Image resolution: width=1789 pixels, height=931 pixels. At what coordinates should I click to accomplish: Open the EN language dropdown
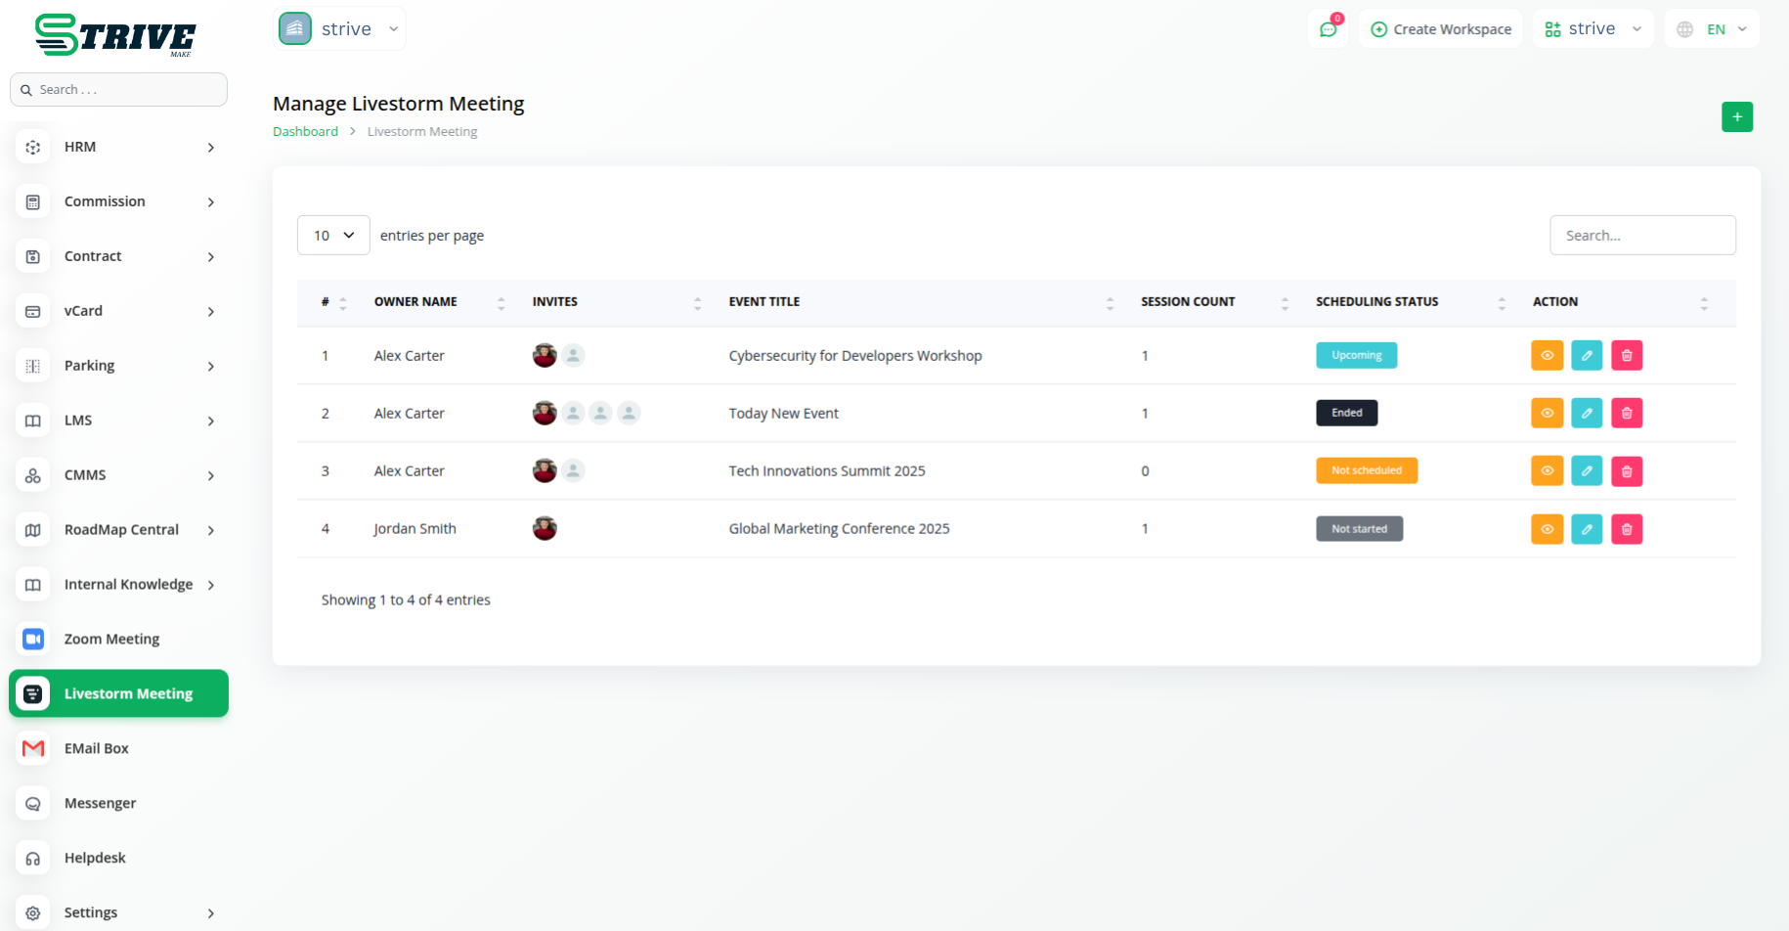(1712, 29)
